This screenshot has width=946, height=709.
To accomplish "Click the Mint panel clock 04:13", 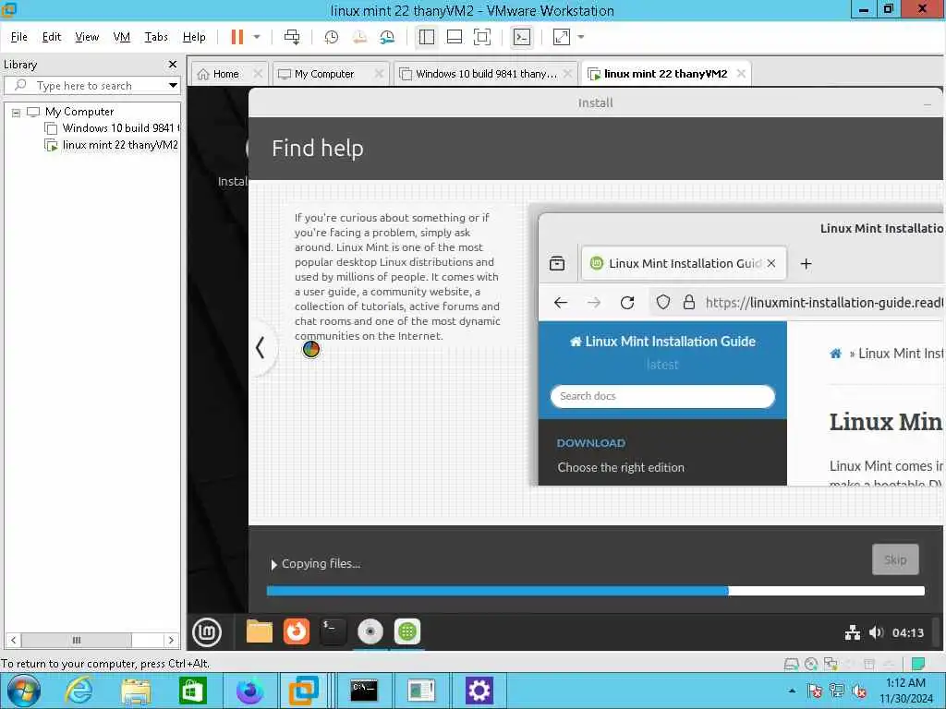I will (x=908, y=632).
